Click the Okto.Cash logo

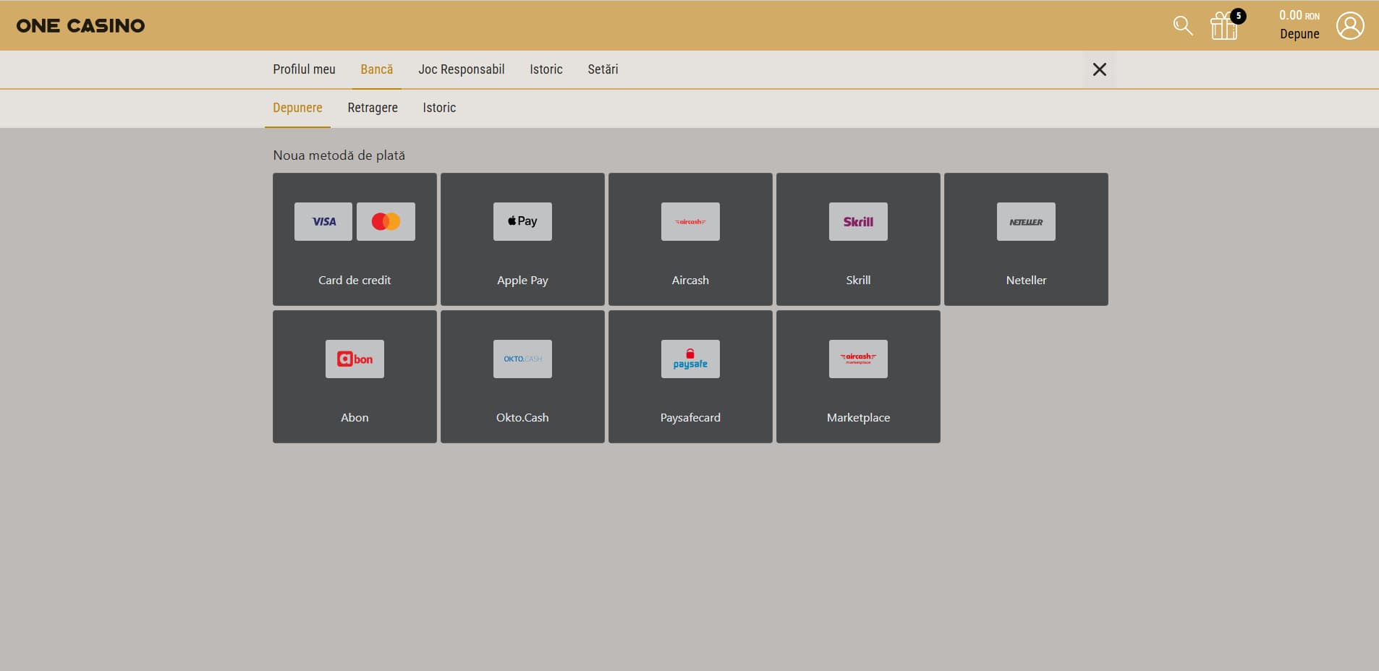click(x=522, y=359)
